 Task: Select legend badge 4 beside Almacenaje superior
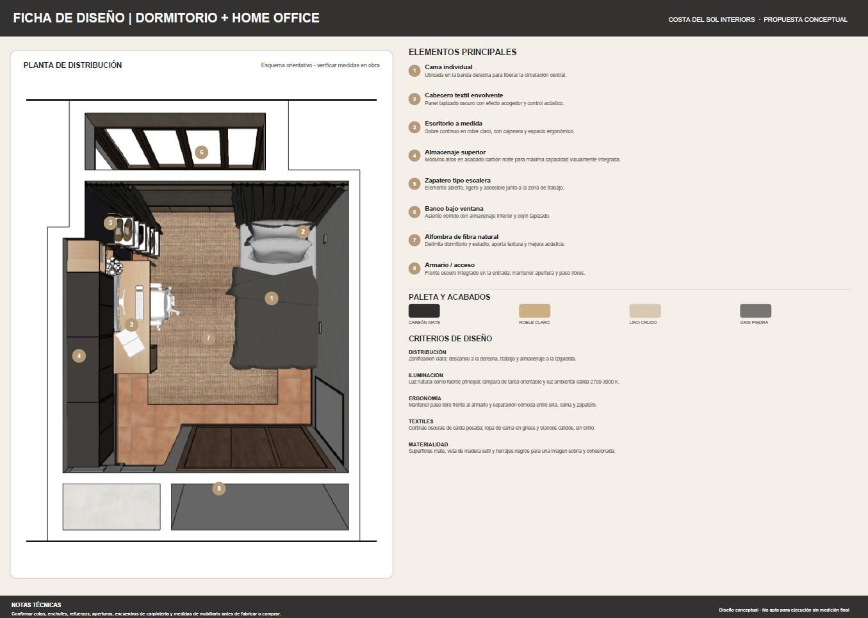(x=414, y=155)
